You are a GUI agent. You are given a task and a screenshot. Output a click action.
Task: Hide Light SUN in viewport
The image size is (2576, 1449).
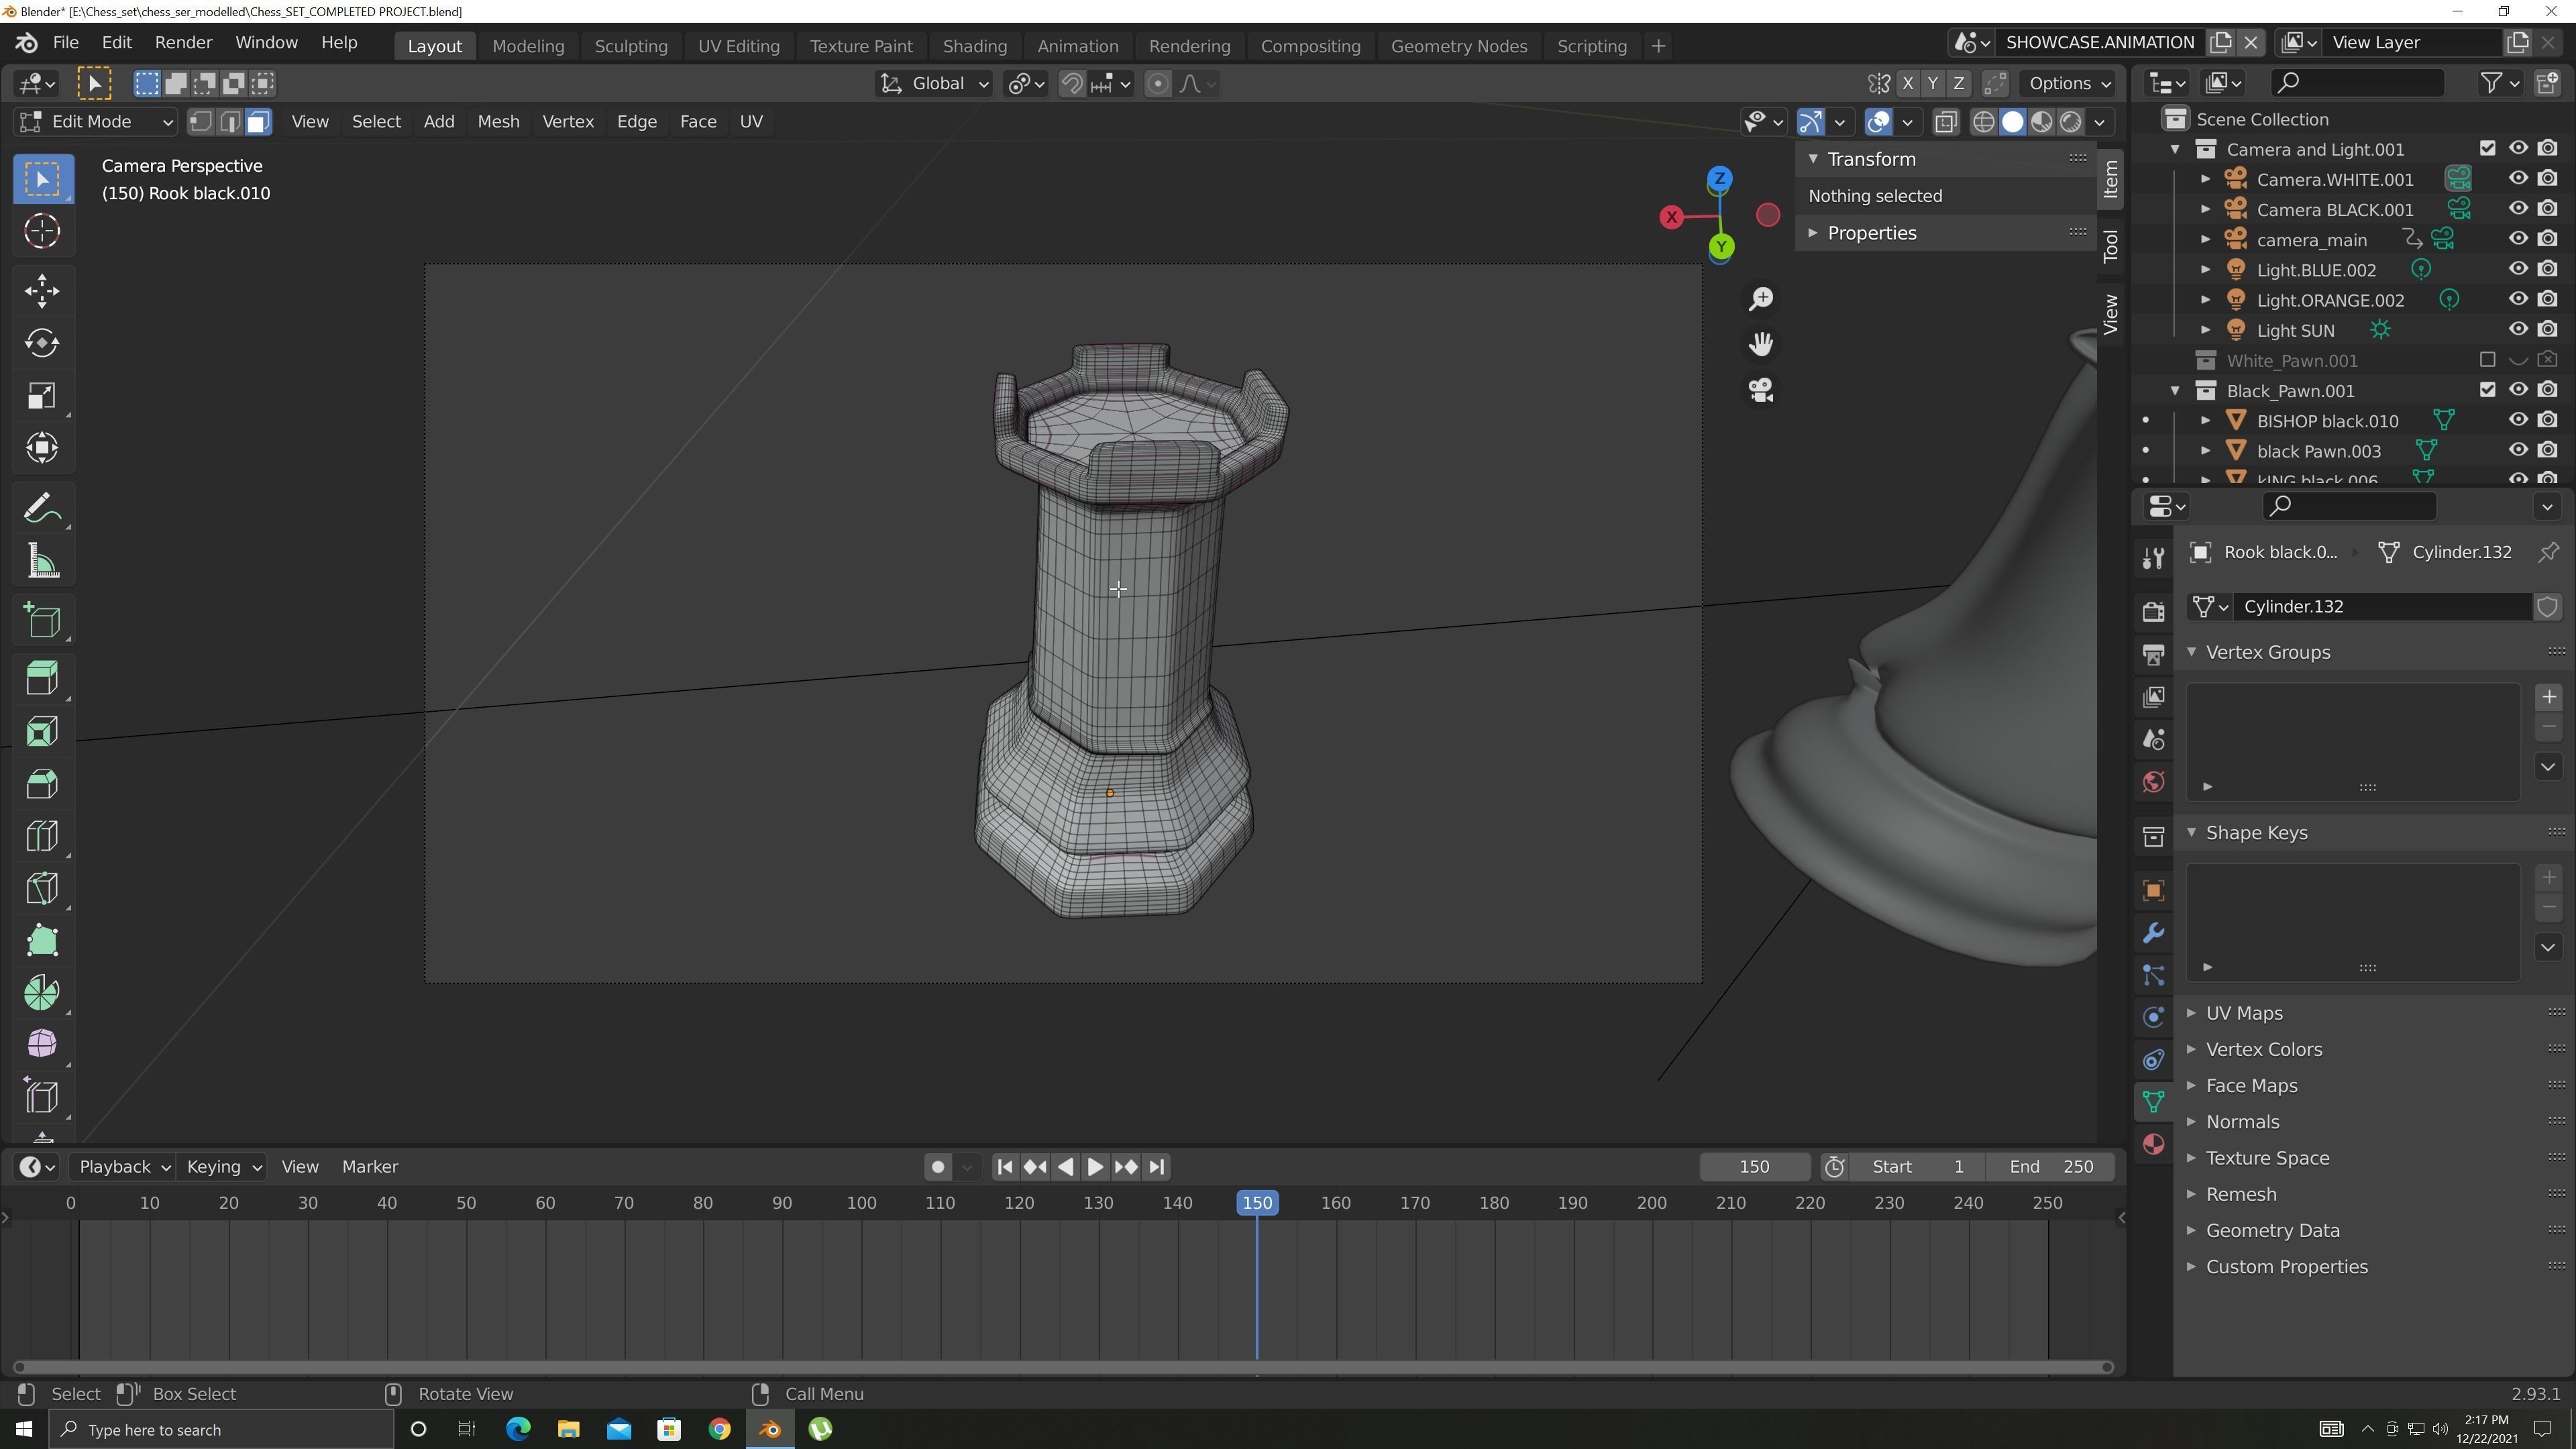pyautogui.click(x=2518, y=329)
